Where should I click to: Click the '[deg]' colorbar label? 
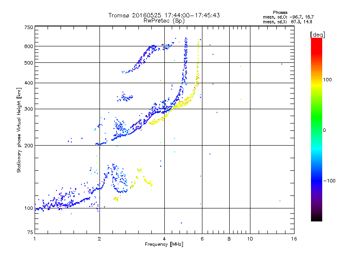click(x=317, y=35)
